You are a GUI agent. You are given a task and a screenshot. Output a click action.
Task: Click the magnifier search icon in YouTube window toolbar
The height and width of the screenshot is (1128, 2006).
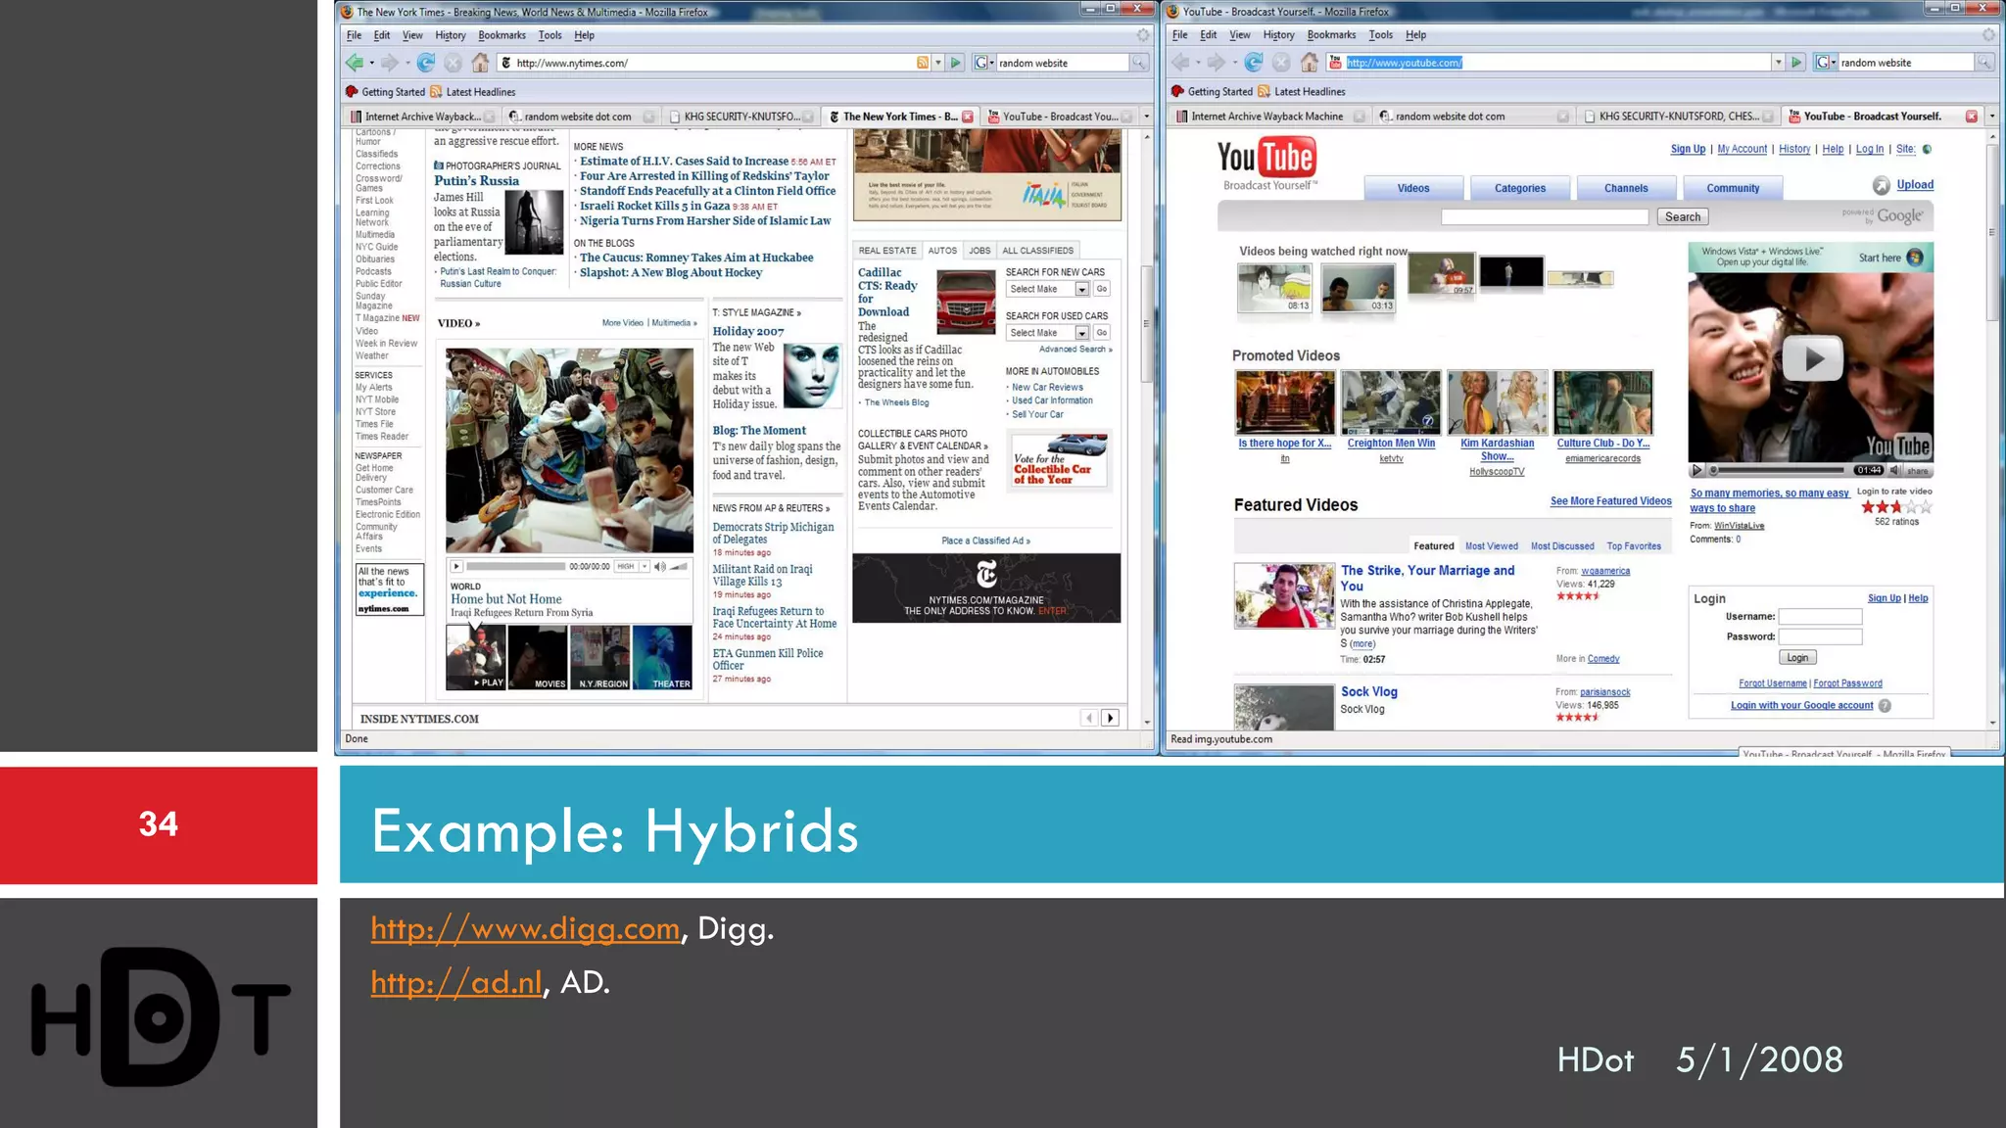[1983, 63]
